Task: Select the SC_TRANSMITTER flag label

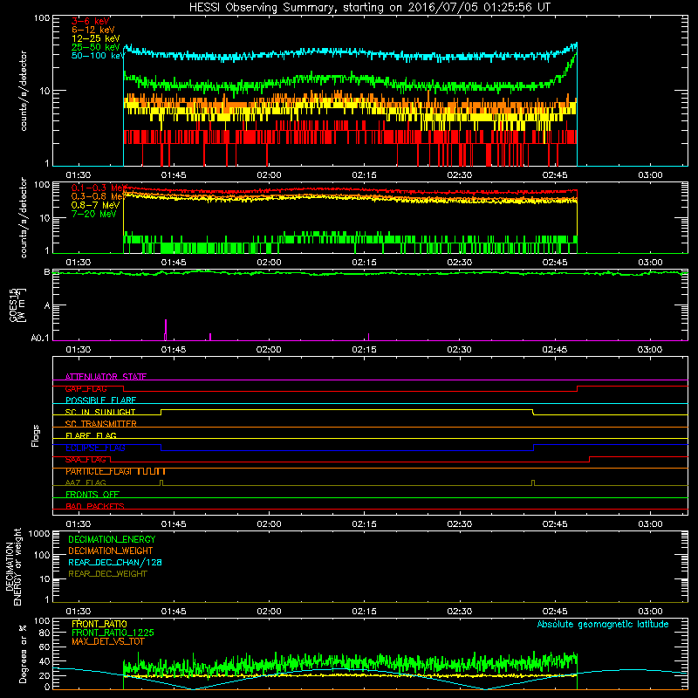Action: 101,424
